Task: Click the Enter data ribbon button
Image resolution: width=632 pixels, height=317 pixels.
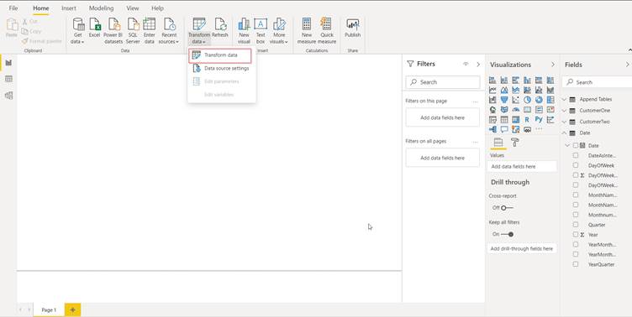Action: (x=149, y=30)
